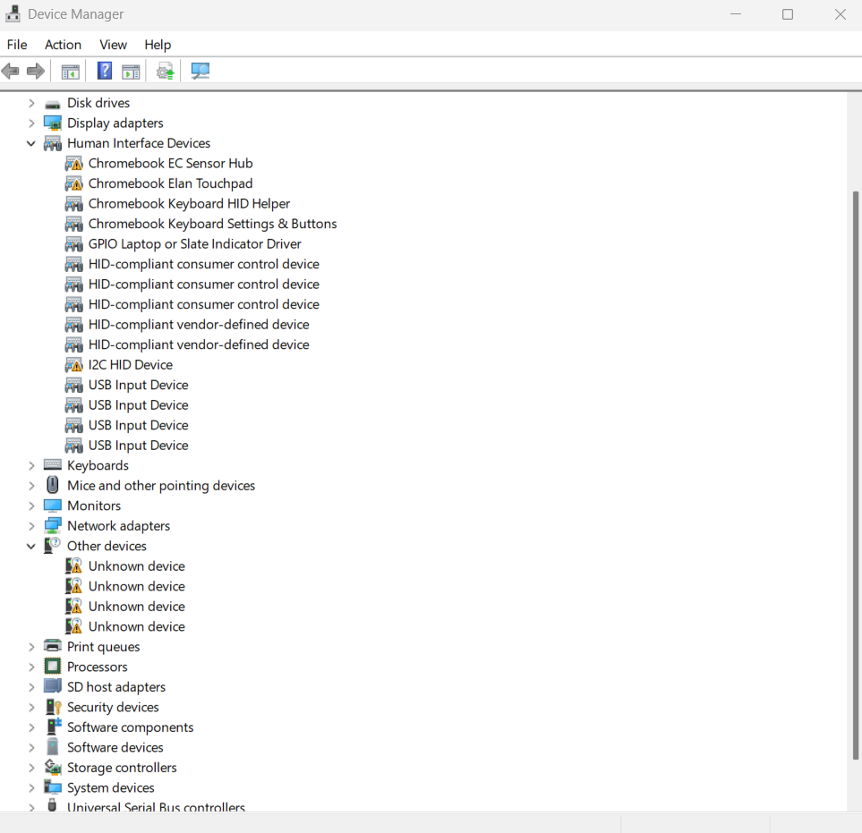
Task: Click the Help toolbar icon with question mark
Action: tap(105, 71)
